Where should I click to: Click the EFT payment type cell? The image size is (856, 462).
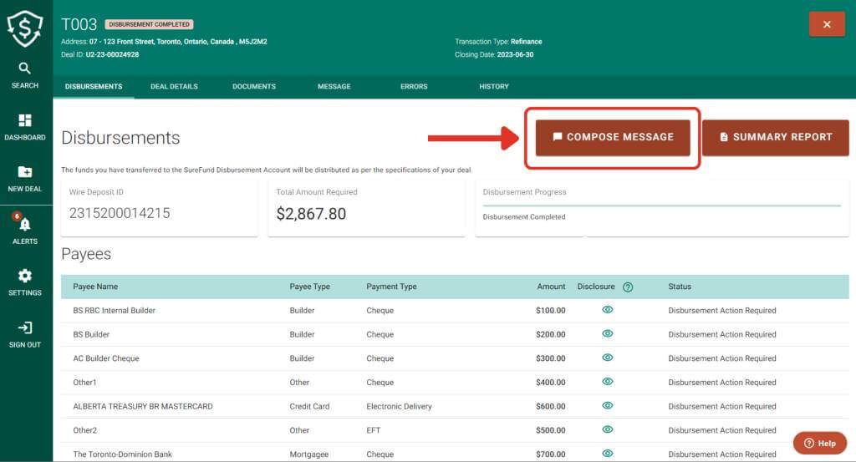coord(374,430)
